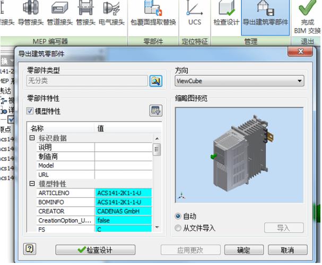Click the 制造商 value cell
322x265 pixels.
tap(124, 156)
